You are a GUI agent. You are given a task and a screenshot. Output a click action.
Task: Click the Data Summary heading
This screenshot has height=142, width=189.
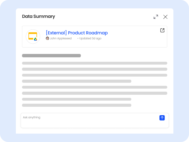pos(38,16)
